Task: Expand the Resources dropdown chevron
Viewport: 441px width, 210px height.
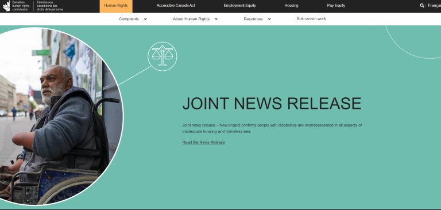Action: [269, 19]
